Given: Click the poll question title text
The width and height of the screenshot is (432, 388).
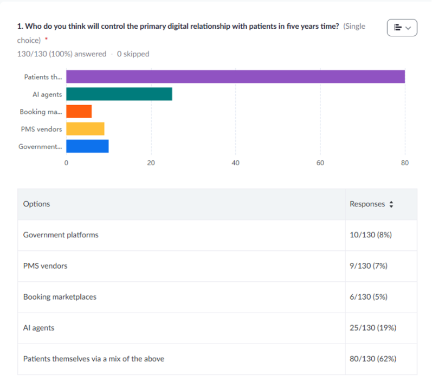Looking at the screenshot, I should (x=178, y=27).
